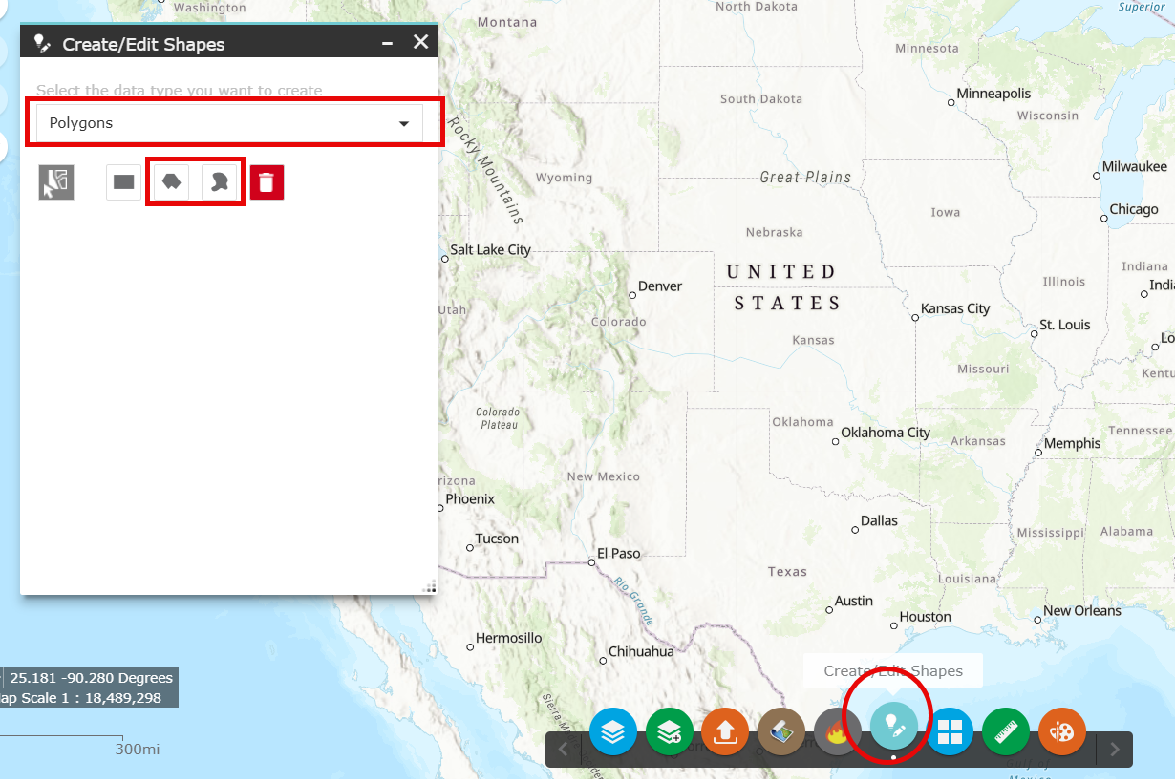The height and width of the screenshot is (783, 1175).
Task: Close the Create/Edit Shapes panel
Action: click(x=420, y=42)
